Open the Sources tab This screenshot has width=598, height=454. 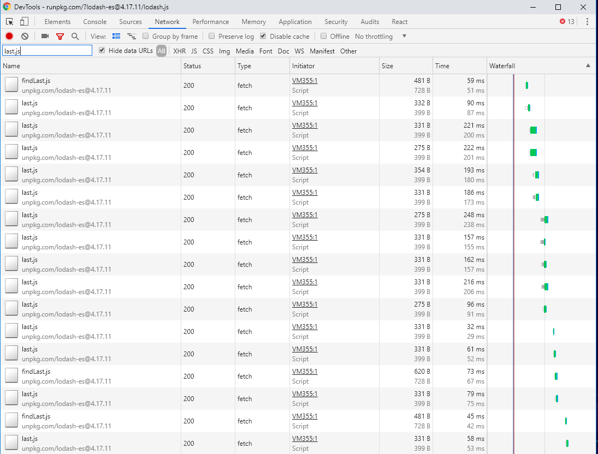click(x=131, y=22)
